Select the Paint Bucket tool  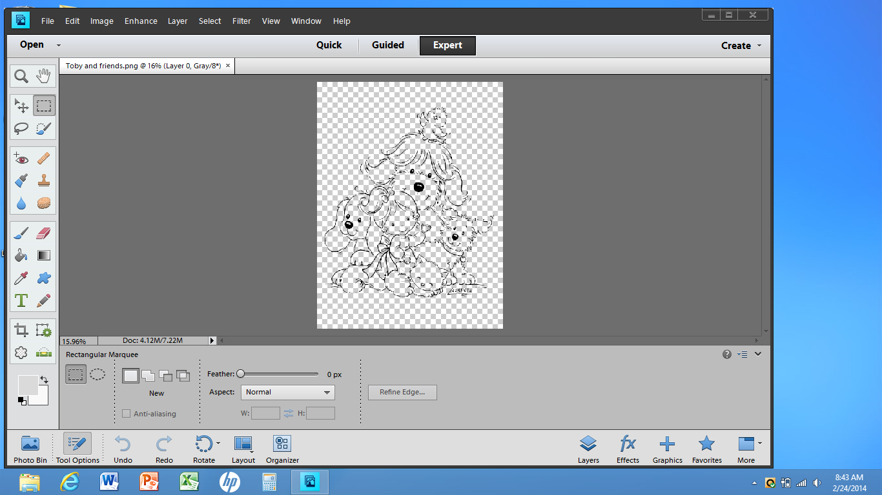21,255
